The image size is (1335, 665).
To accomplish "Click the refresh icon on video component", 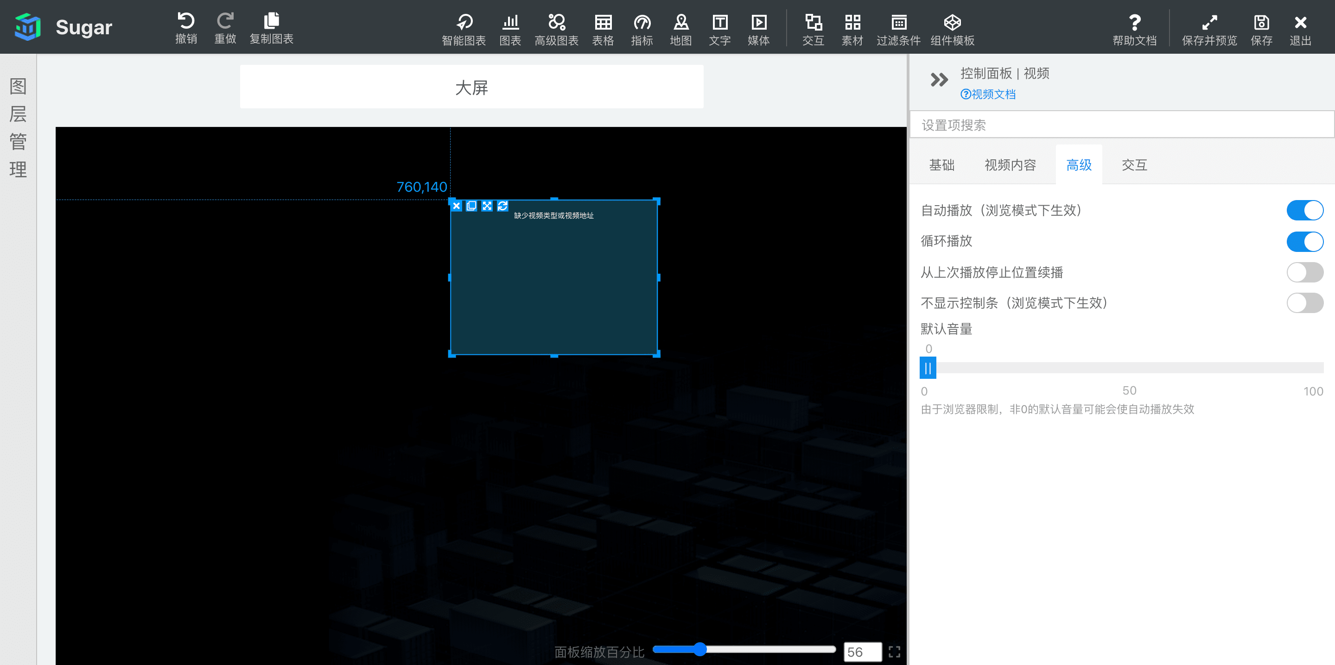I will click(502, 206).
